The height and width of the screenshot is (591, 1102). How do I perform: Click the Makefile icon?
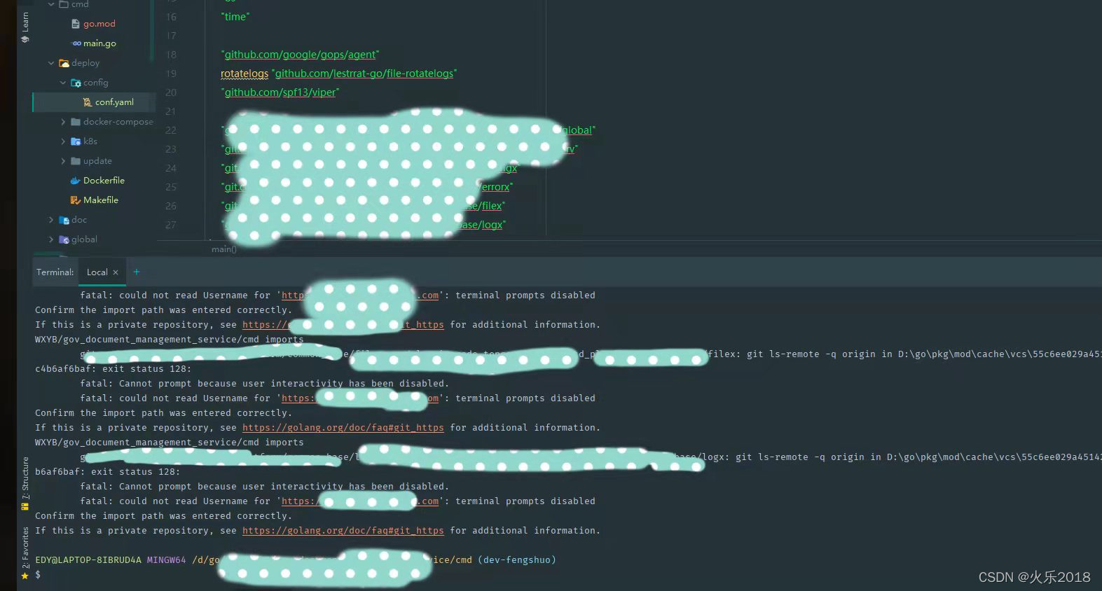[x=76, y=200]
